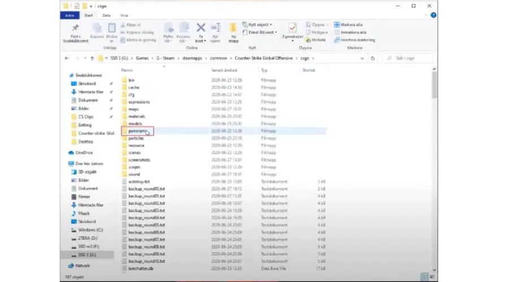Click the 'Ta bort' delete X icon
Image resolution: width=508 pixels, height=282 pixels.
[201, 28]
